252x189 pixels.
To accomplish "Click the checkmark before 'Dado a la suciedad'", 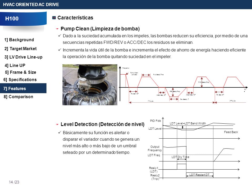I will point(60,35).
